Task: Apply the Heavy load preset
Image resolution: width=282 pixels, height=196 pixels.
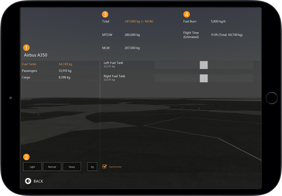Action: click(x=72, y=166)
